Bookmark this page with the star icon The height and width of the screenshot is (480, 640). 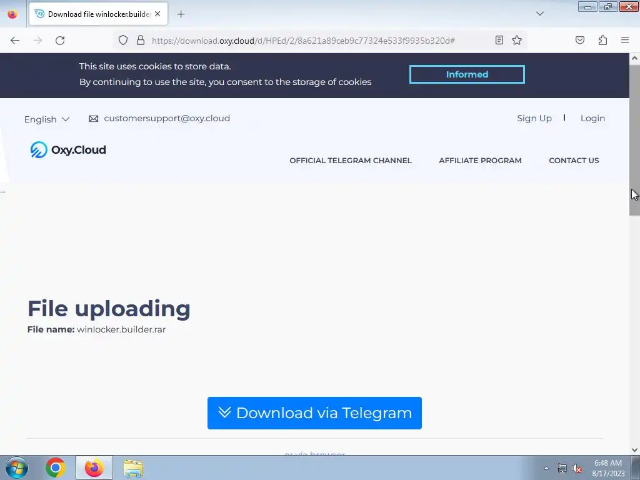point(517,40)
